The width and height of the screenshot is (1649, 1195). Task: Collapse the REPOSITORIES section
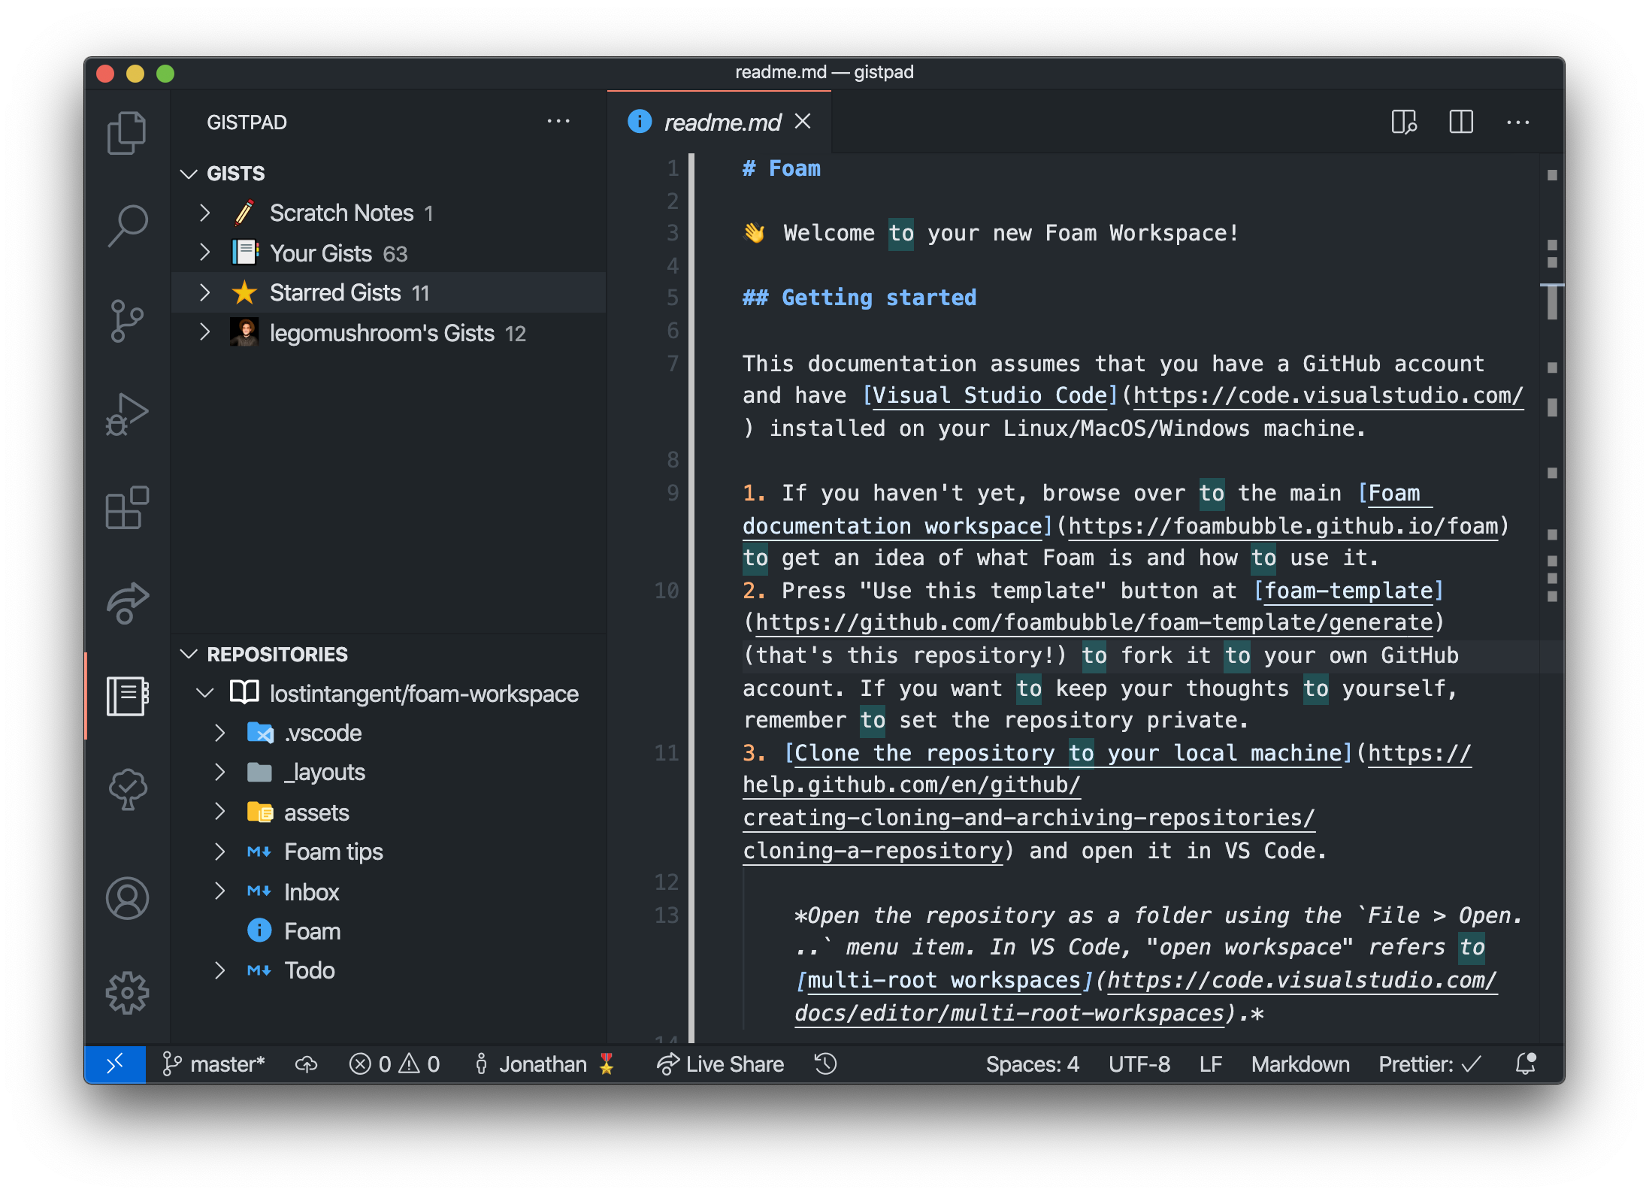[189, 655]
